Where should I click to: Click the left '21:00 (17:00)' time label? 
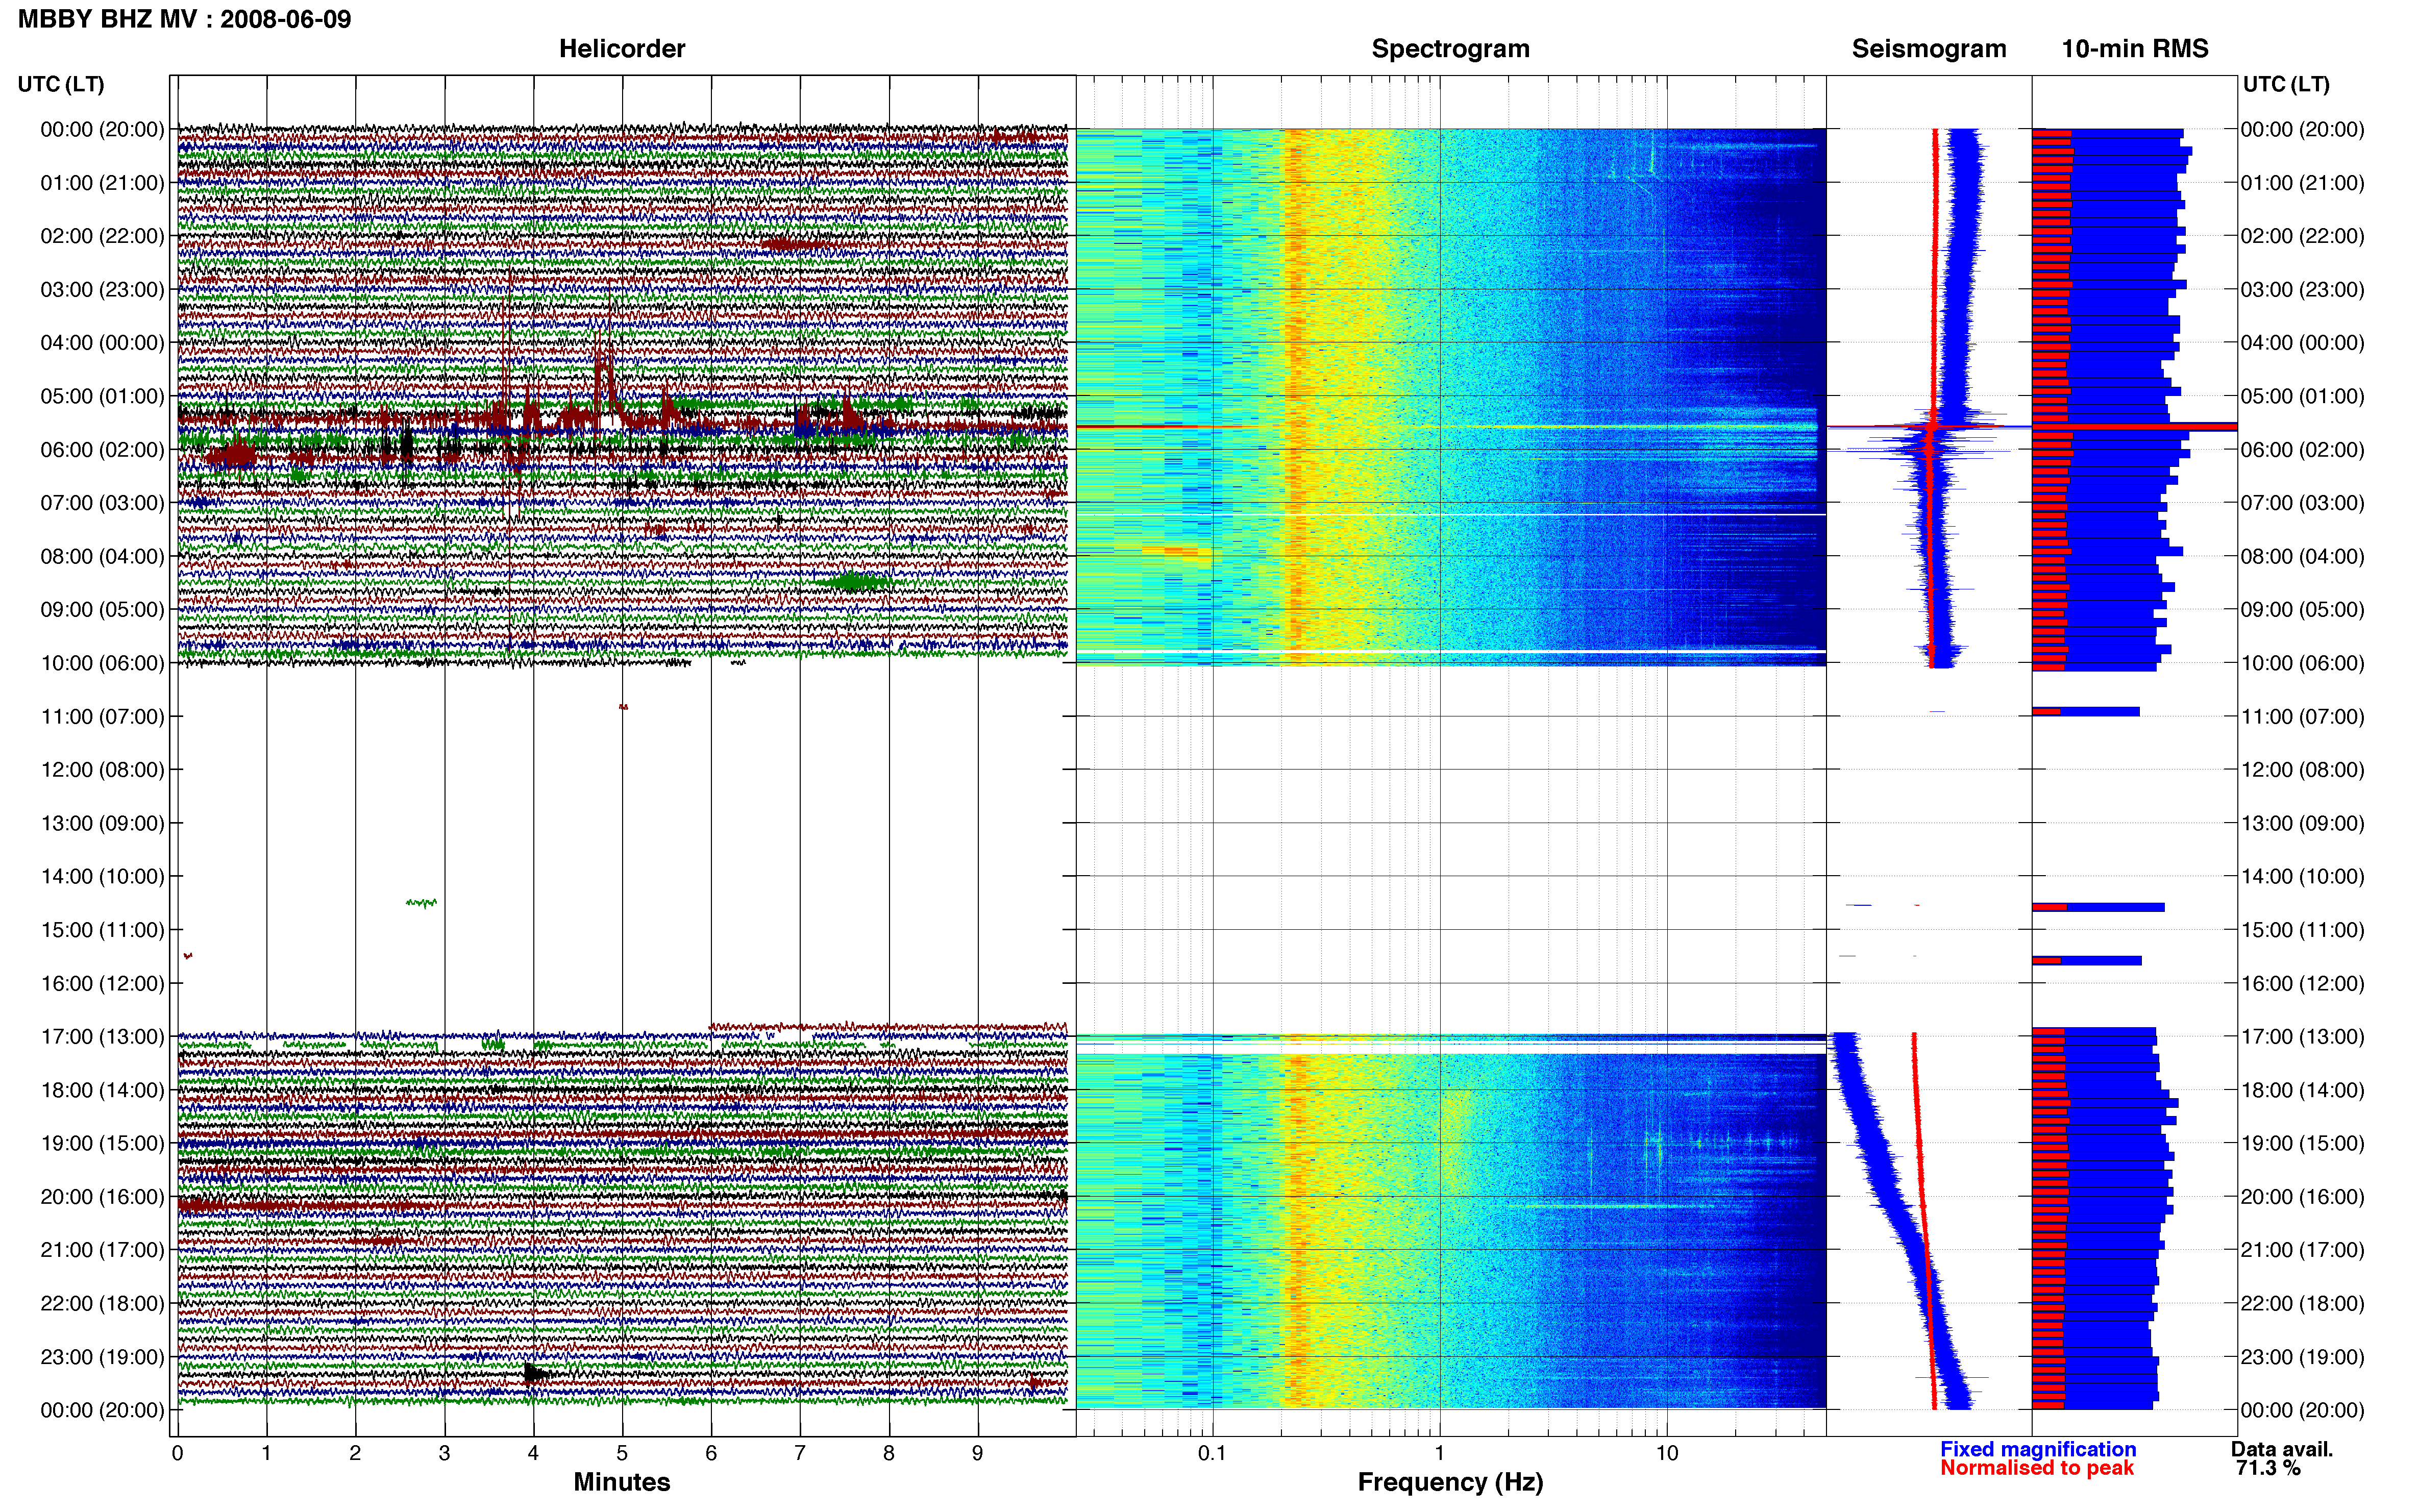coord(102,1250)
